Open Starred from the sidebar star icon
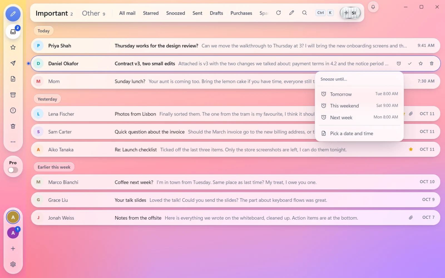 13,48
